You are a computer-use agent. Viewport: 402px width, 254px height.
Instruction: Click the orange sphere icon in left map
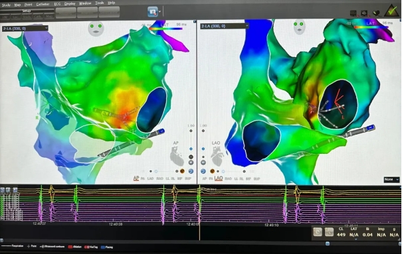(182, 171)
